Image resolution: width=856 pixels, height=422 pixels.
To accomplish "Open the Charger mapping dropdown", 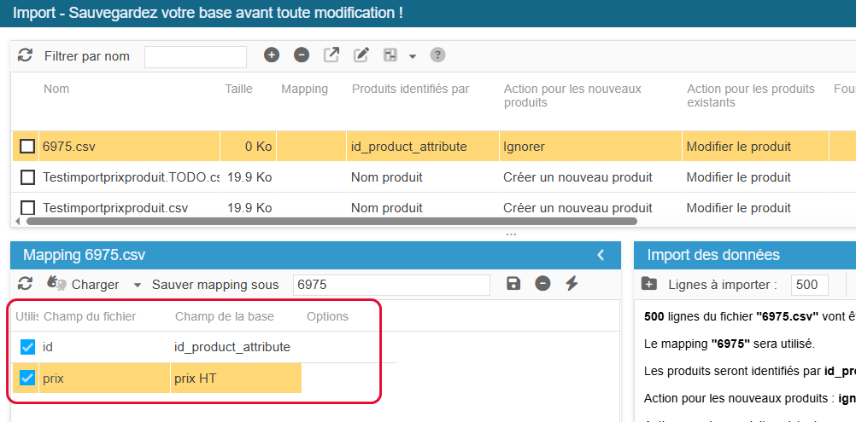I will 137,285.
